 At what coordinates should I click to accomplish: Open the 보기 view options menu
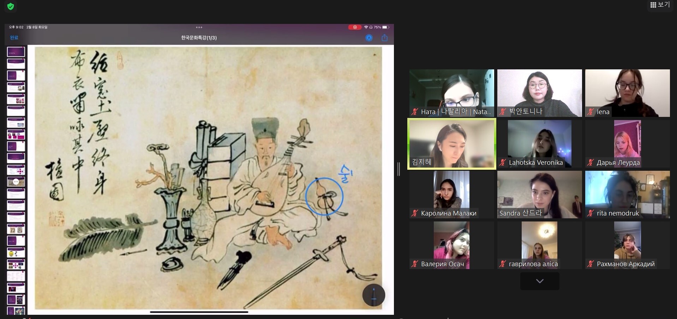(660, 5)
